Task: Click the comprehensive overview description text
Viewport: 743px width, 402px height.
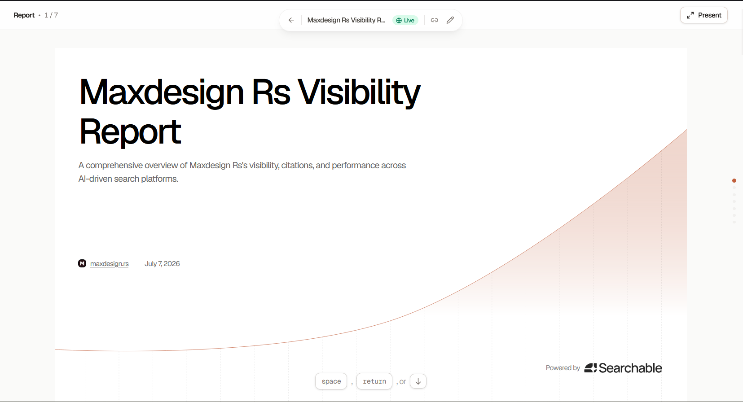Action: pyautogui.click(x=242, y=172)
